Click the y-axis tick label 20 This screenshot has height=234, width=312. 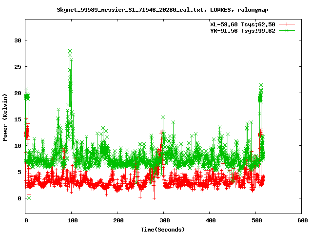[18, 93]
